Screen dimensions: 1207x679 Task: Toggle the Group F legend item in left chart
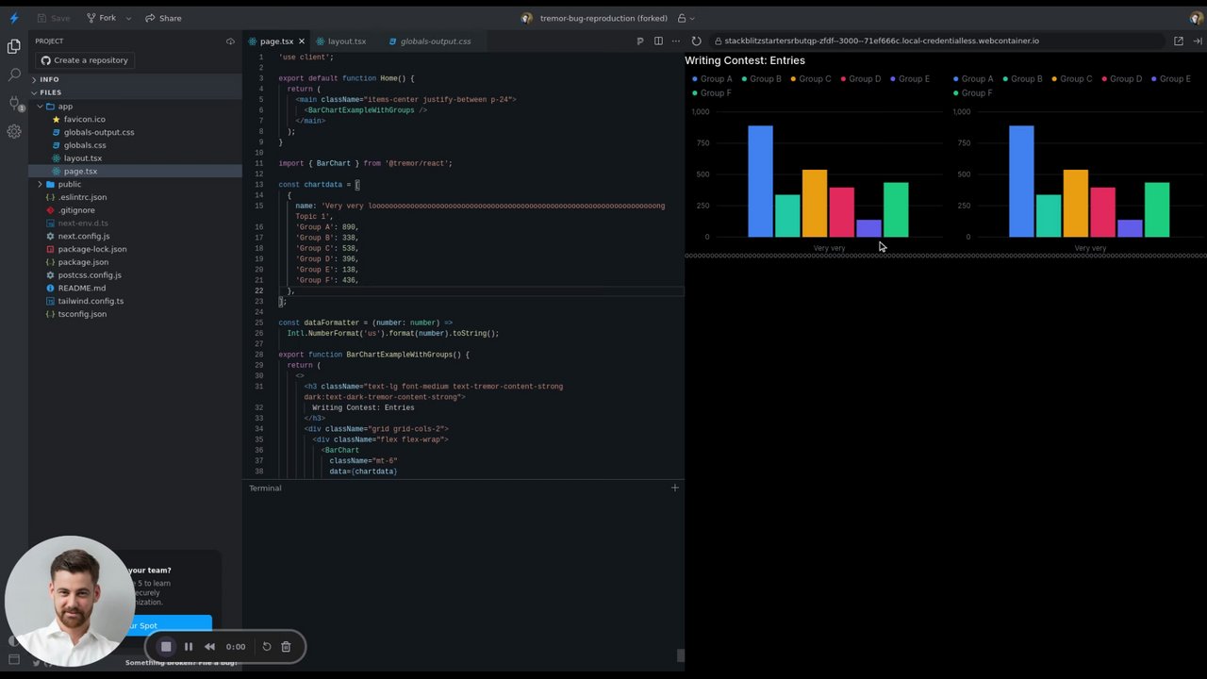coord(712,93)
